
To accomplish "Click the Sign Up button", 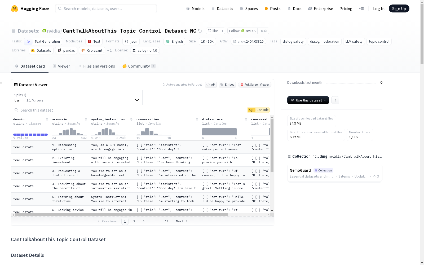I will (x=399, y=8).
